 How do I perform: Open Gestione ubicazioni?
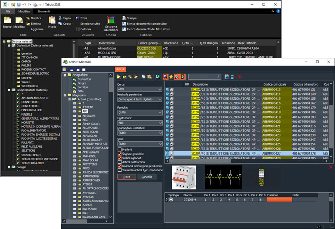[111, 24]
